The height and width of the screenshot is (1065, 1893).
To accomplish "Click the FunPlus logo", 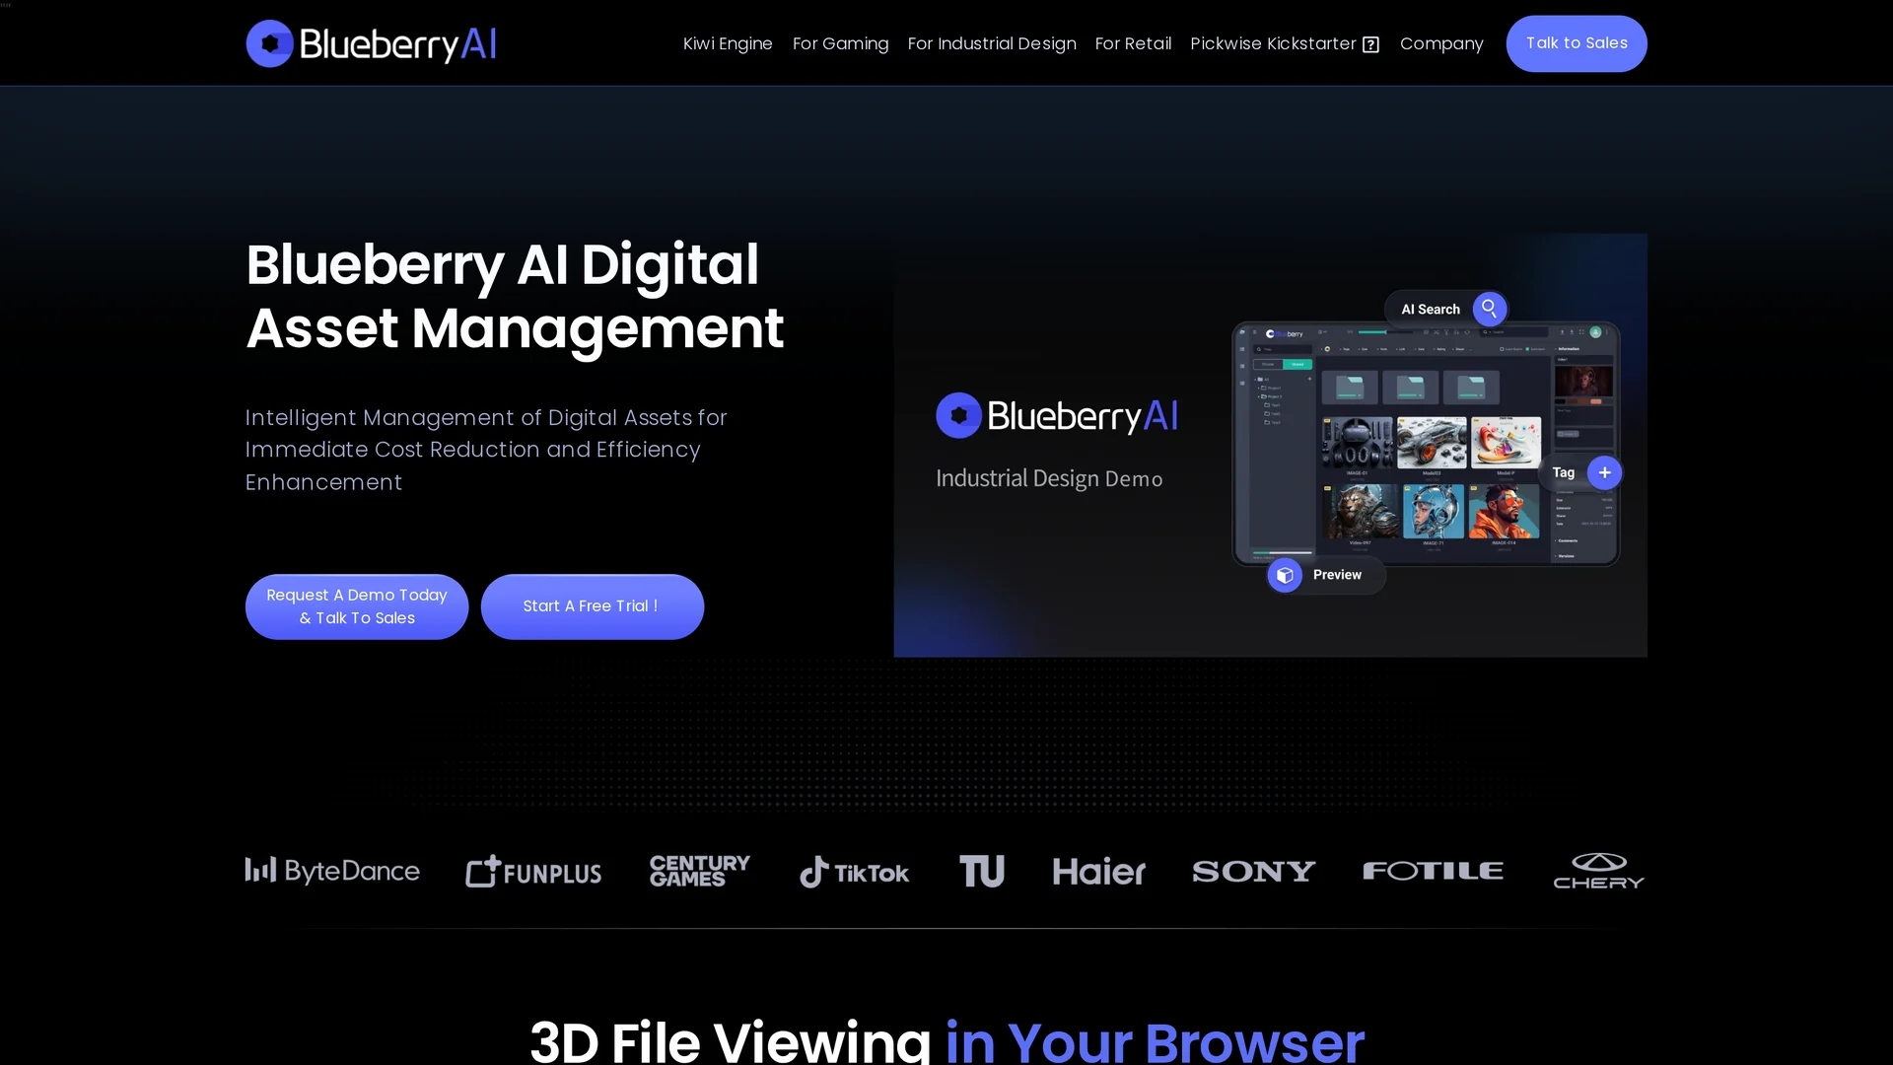I will (x=533, y=871).
